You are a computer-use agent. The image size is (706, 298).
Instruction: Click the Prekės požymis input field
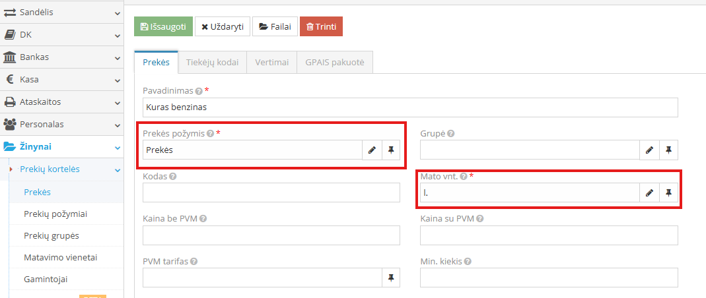[x=252, y=150]
